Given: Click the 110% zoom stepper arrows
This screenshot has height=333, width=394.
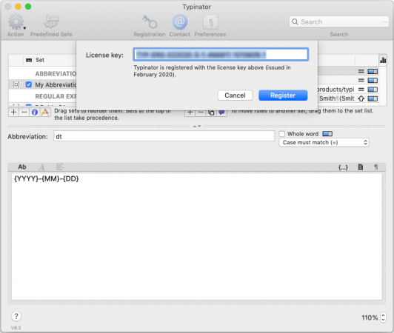Looking at the screenshot, I should (x=383, y=317).
